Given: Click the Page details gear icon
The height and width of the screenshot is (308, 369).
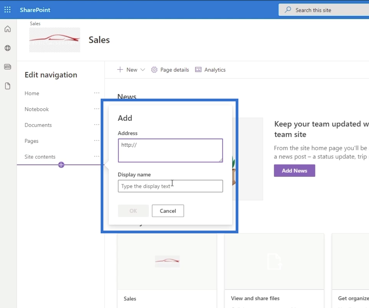Looking at the screenshot, I should tap(154, 70).
